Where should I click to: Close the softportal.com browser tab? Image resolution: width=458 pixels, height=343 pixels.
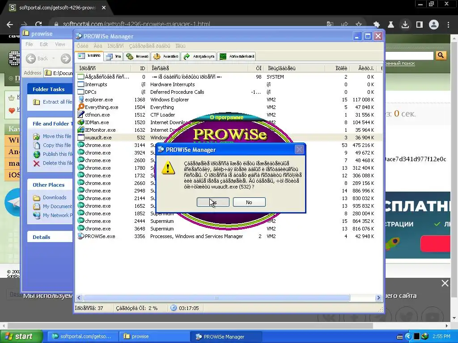(104, 8)
